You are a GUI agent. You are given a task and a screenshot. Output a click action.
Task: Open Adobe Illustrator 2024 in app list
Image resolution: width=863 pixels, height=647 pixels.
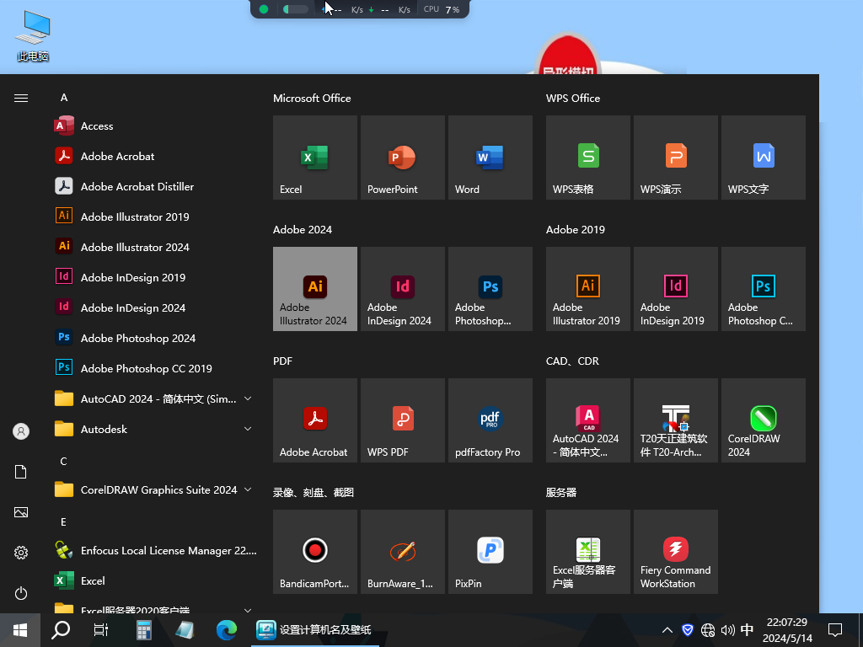click(154, 247)
